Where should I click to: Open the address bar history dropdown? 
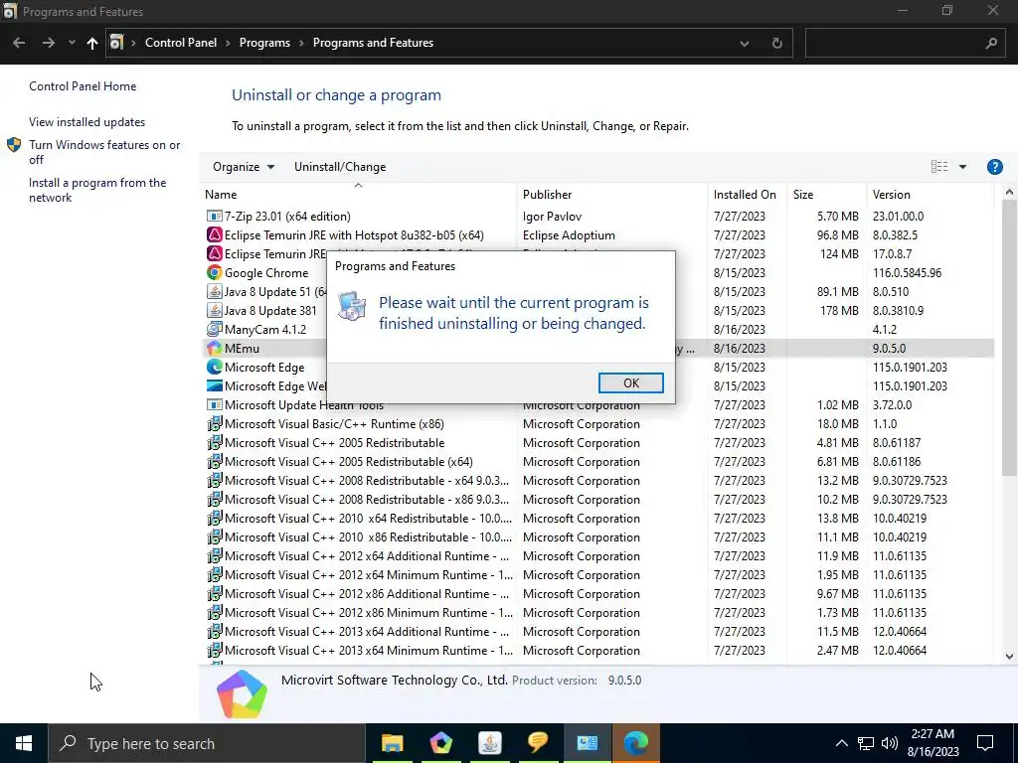744,44
